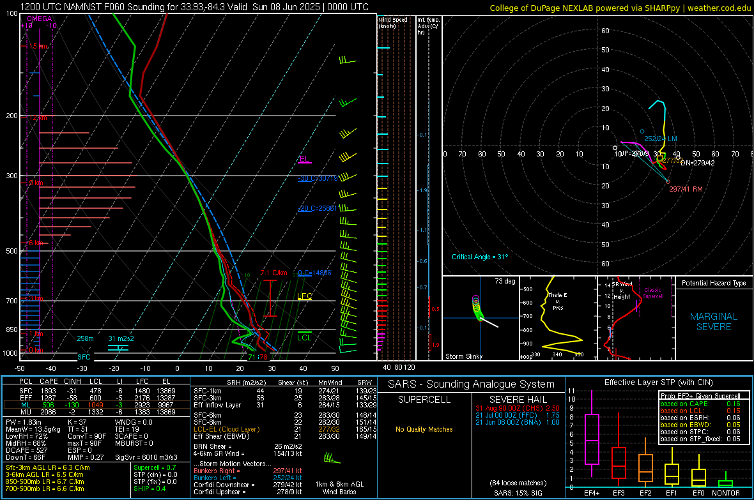Click the (84 loose matches) text

(x=518, y=483)
